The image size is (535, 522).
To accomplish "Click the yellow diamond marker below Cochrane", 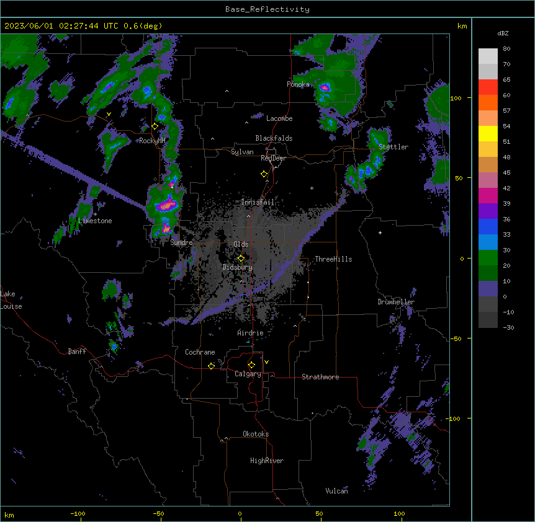I will pyautogui.click(x=211, y=366).
